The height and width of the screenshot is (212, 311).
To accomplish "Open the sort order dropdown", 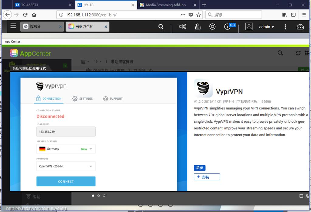I will coord(97,62).
